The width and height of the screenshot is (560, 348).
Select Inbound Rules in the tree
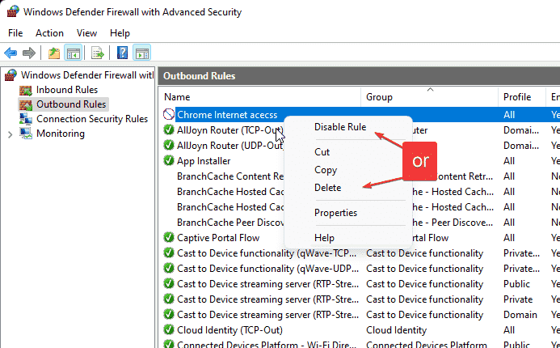(x=67, y=90)
